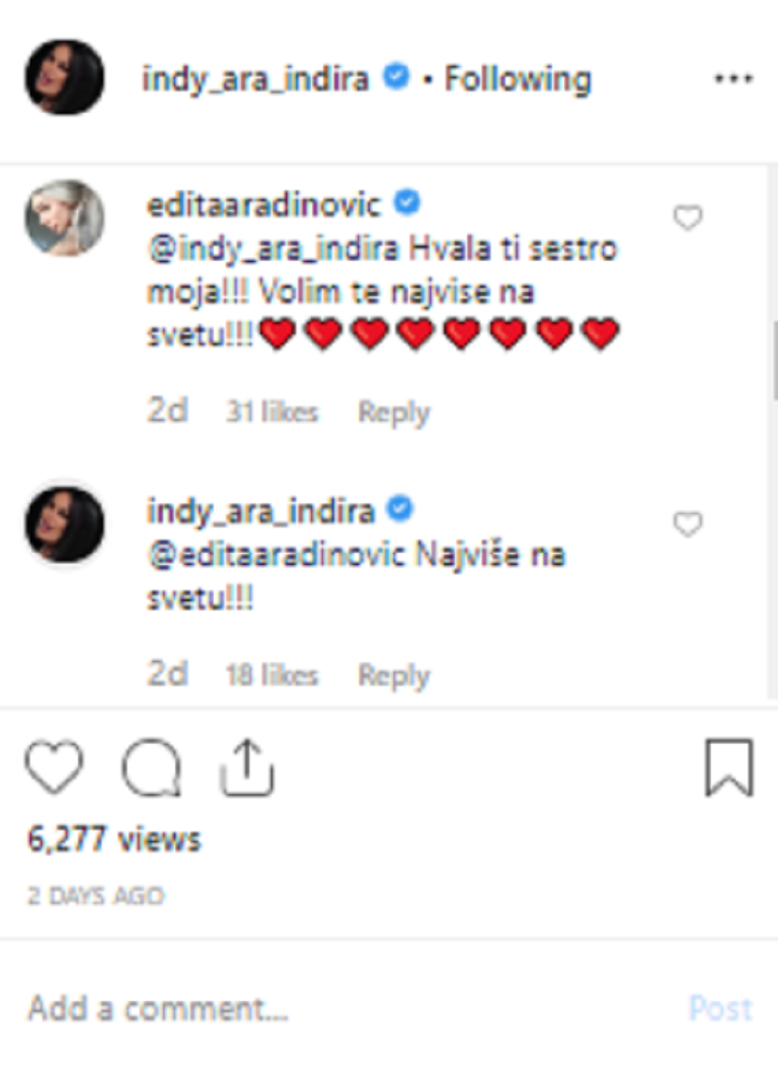The width and height of the screenshot is (778, 1067).
Task: Click the comments scrollbar thumb
Action: [775, 361]
